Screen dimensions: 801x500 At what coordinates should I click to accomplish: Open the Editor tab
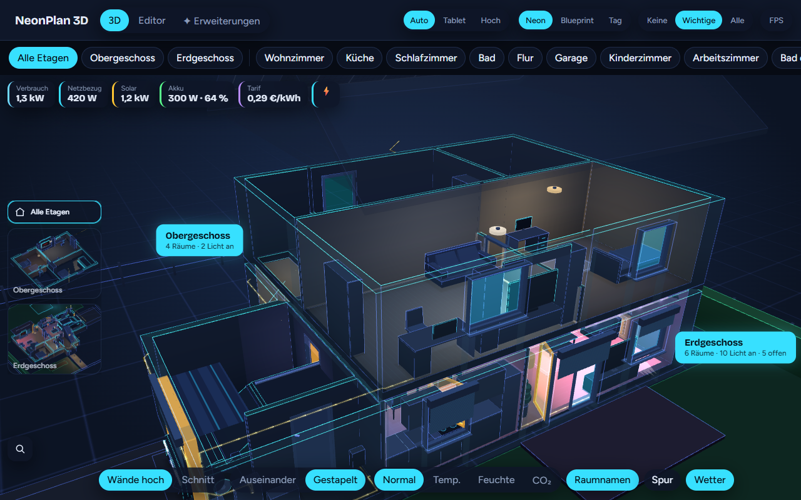(152, 21)
